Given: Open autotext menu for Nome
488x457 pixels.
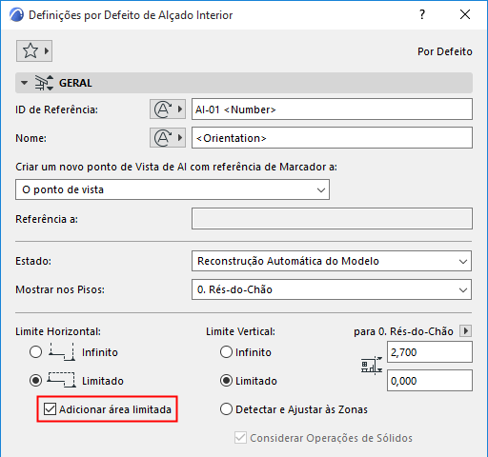Looking at the screenshot, I should click(168, 138).
